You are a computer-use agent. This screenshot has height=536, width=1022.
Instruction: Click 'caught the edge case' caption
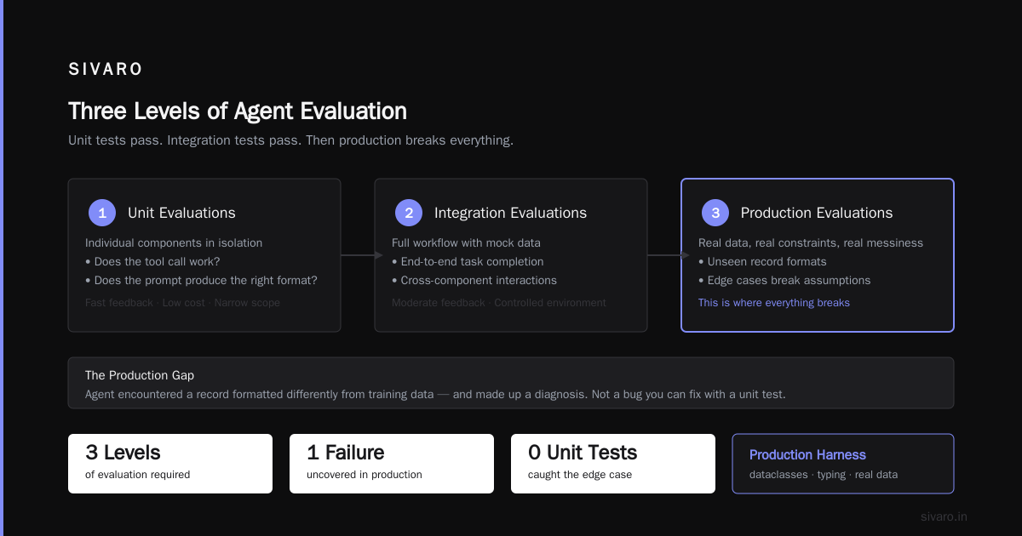pos(580,475)
